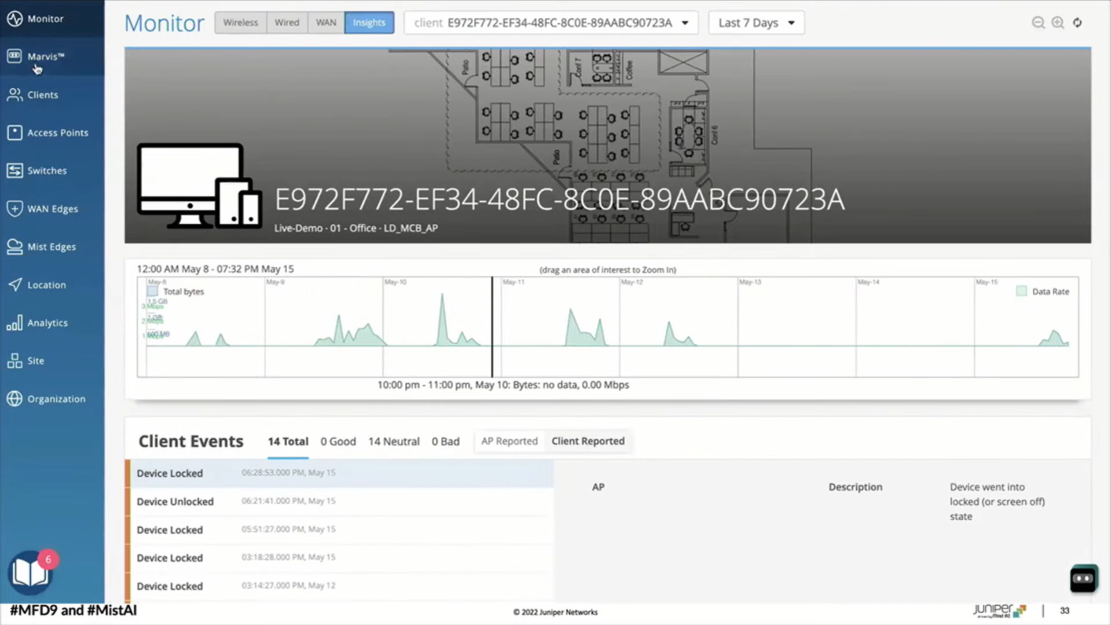
Task: Click the zoom out magnifier icon
Action: [1038, 23]
